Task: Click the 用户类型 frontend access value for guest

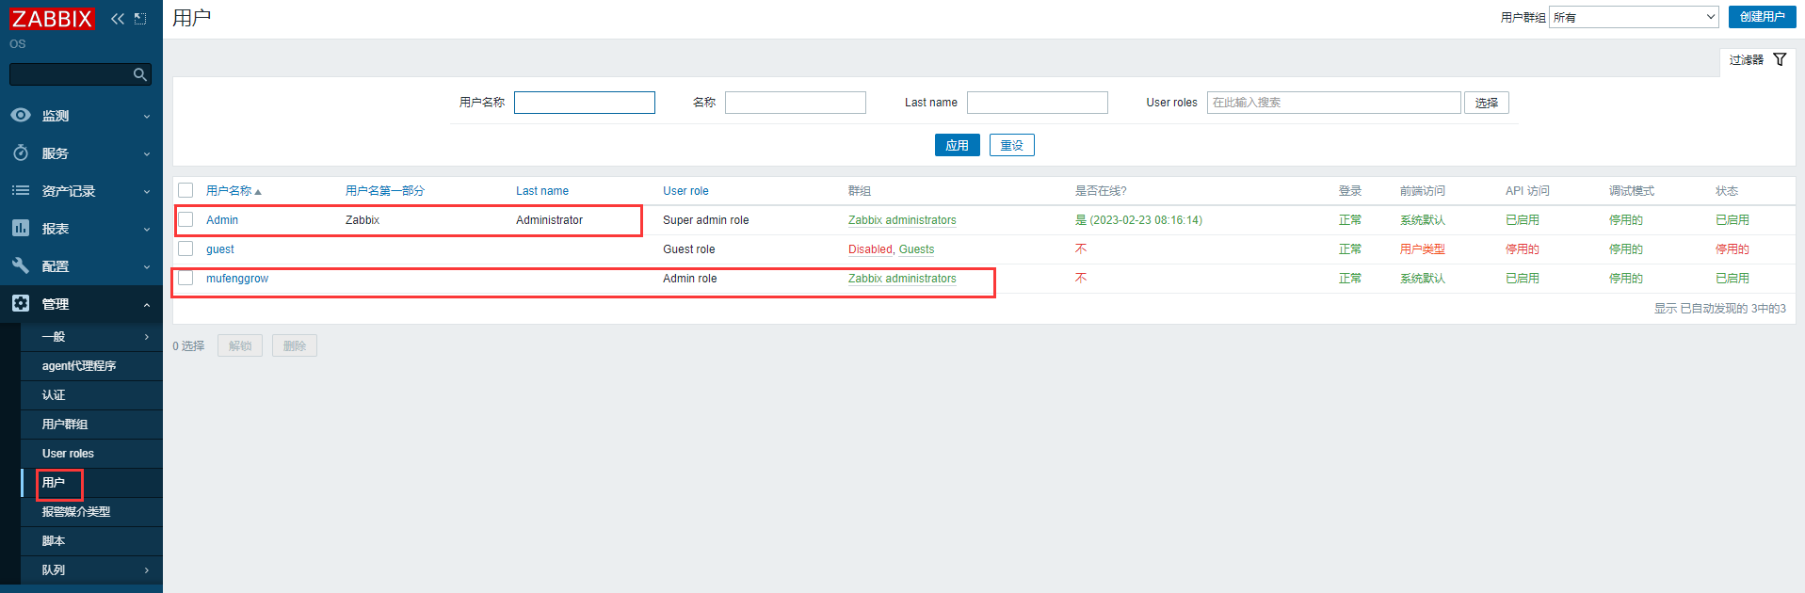Action: tap(1422, 249)
